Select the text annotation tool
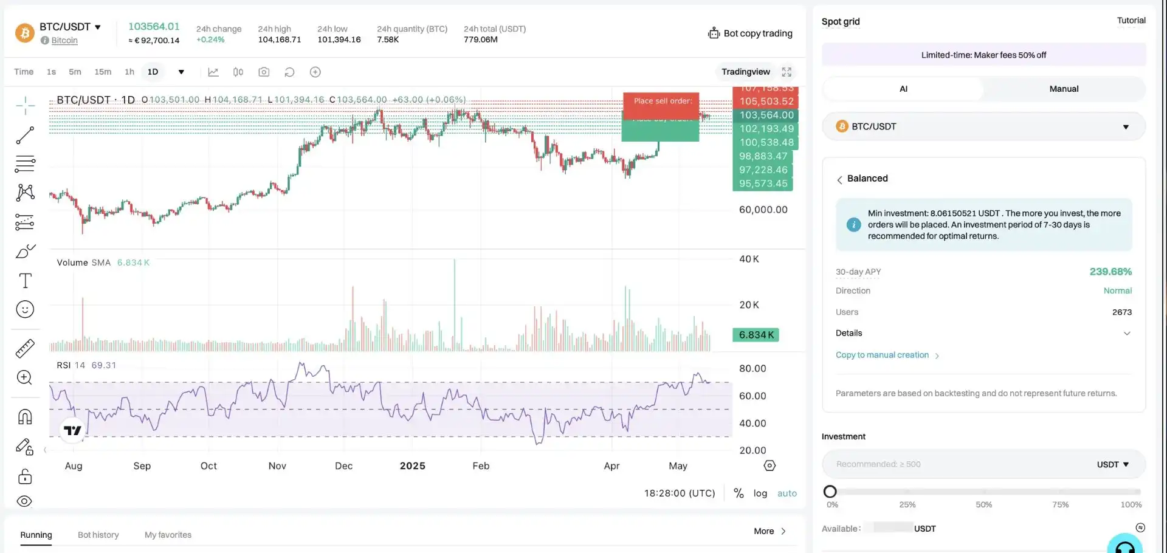1167x553 pixels. (x=25, y=281)
